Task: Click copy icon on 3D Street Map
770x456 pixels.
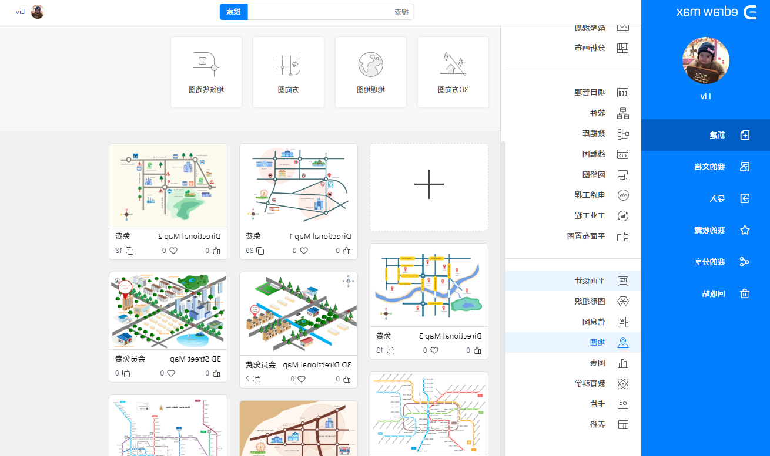Action: click(x=126, y=373)
